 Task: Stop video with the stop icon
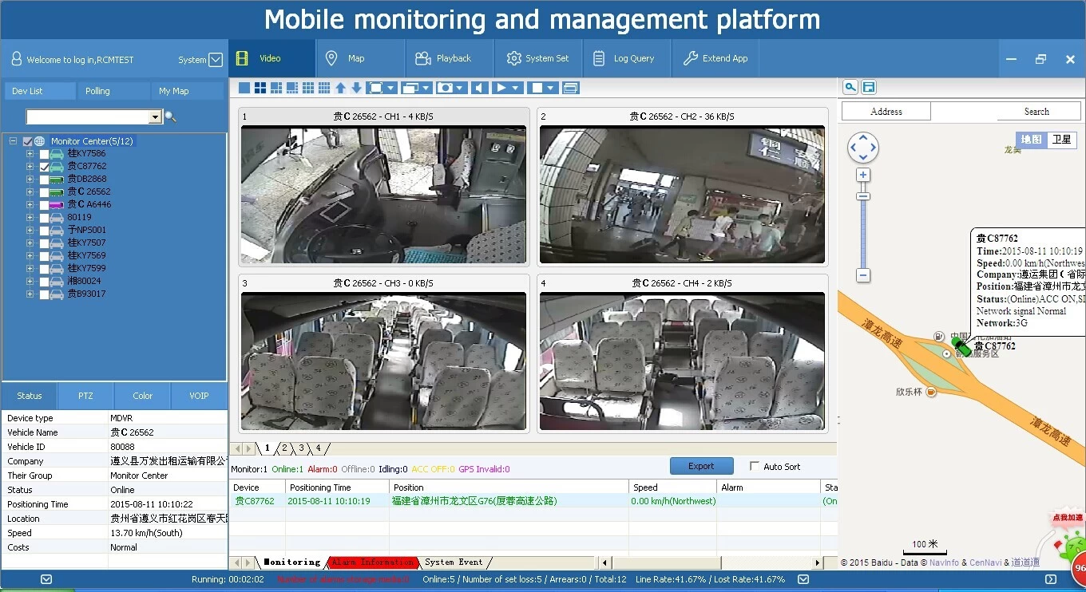click(x=538, y=88)
